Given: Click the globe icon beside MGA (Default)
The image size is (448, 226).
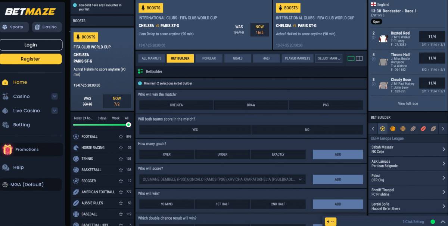Looking at the screenshot, I should pyautogui.click(x=6, y=185).
